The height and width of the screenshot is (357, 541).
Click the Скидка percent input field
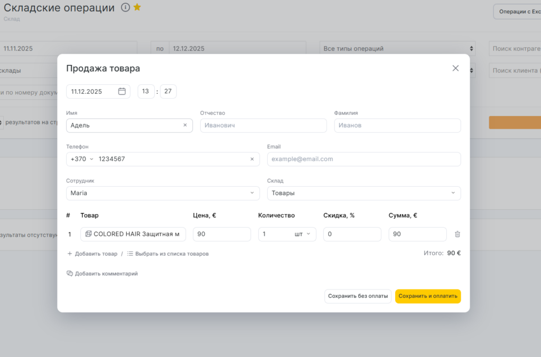point(352,234)
